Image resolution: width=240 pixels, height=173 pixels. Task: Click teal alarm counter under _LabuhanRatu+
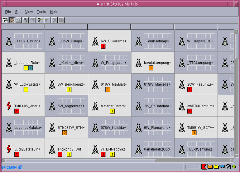tap(31, 68)
